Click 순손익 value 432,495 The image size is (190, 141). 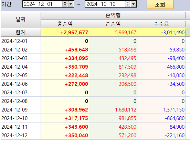click(127, 58)
